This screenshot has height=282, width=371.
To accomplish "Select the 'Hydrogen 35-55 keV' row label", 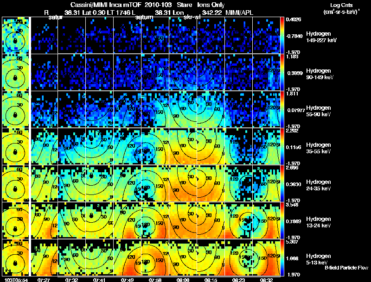I will 319,148.
